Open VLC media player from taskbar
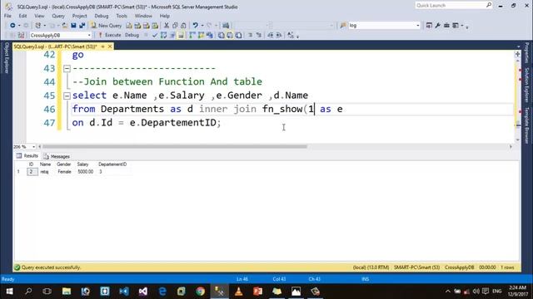533x299 pixels. click(x=239, y=292)
